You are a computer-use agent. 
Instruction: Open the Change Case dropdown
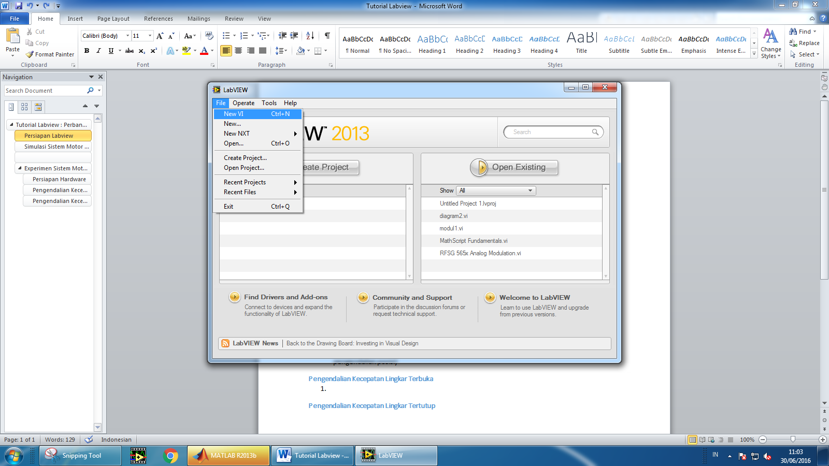coord(190,36)
